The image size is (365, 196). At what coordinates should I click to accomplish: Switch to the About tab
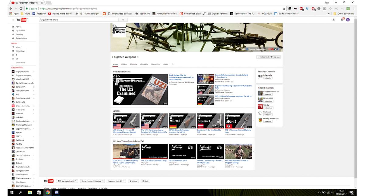coord(166,64)
